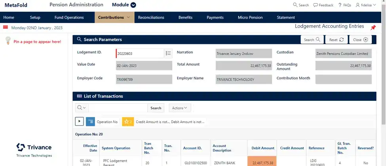The height and width of the screenshot is (166, 386).
Task: Sort by Effective Date column header
Action: coord(90,148)
